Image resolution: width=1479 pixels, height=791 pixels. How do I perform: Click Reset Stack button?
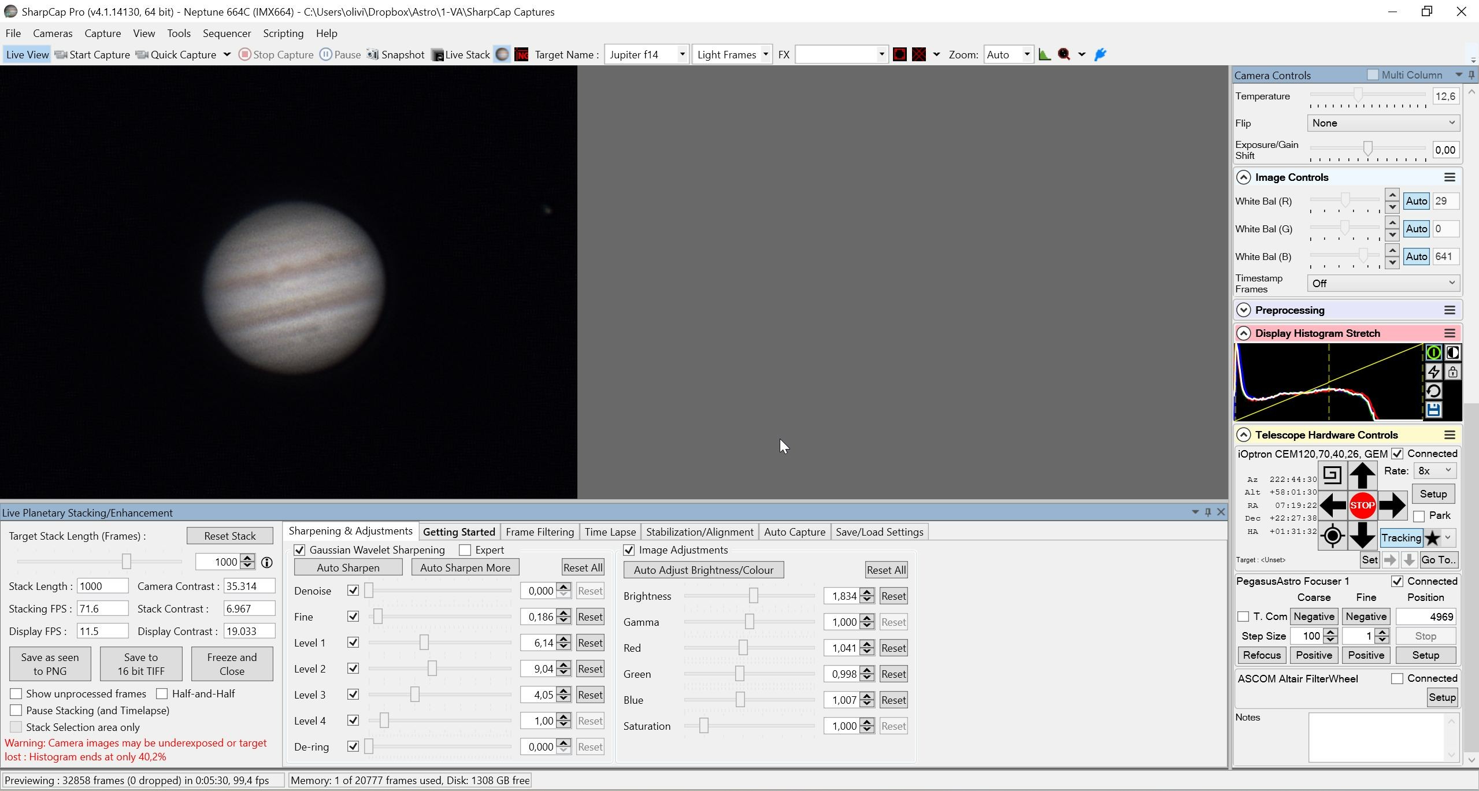tap(229, 536)
